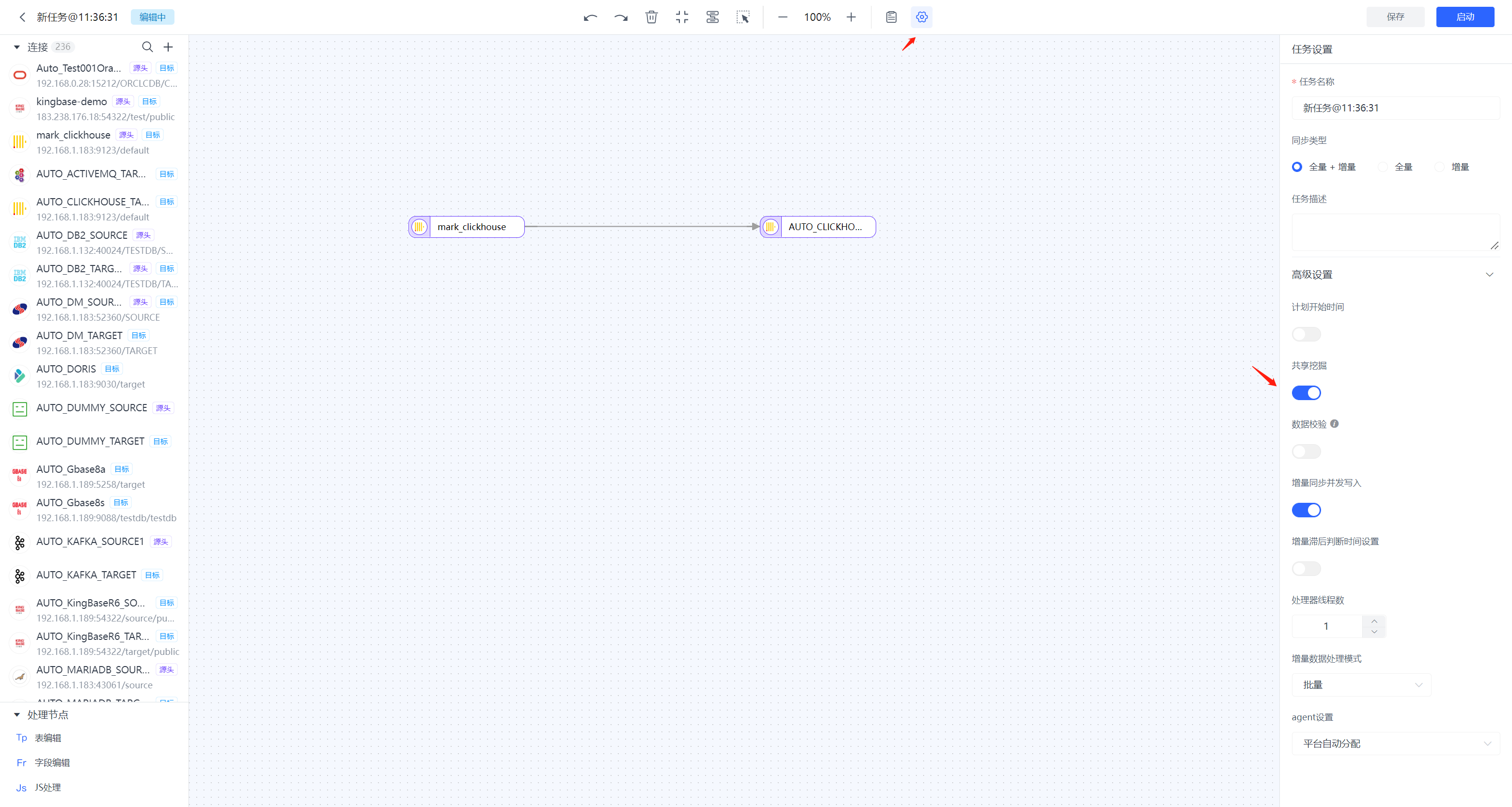Image resolution: width=1512 pixels, height=807 pixels.
Task: Collapse the 高级设置 section
Action: [x=1489, y=275]
